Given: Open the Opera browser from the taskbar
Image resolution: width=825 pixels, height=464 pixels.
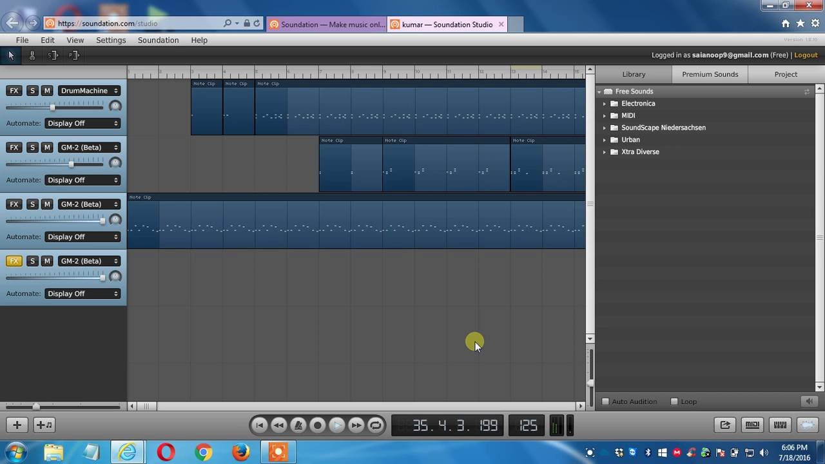Looking at the screenshot, I should [166, 452].
